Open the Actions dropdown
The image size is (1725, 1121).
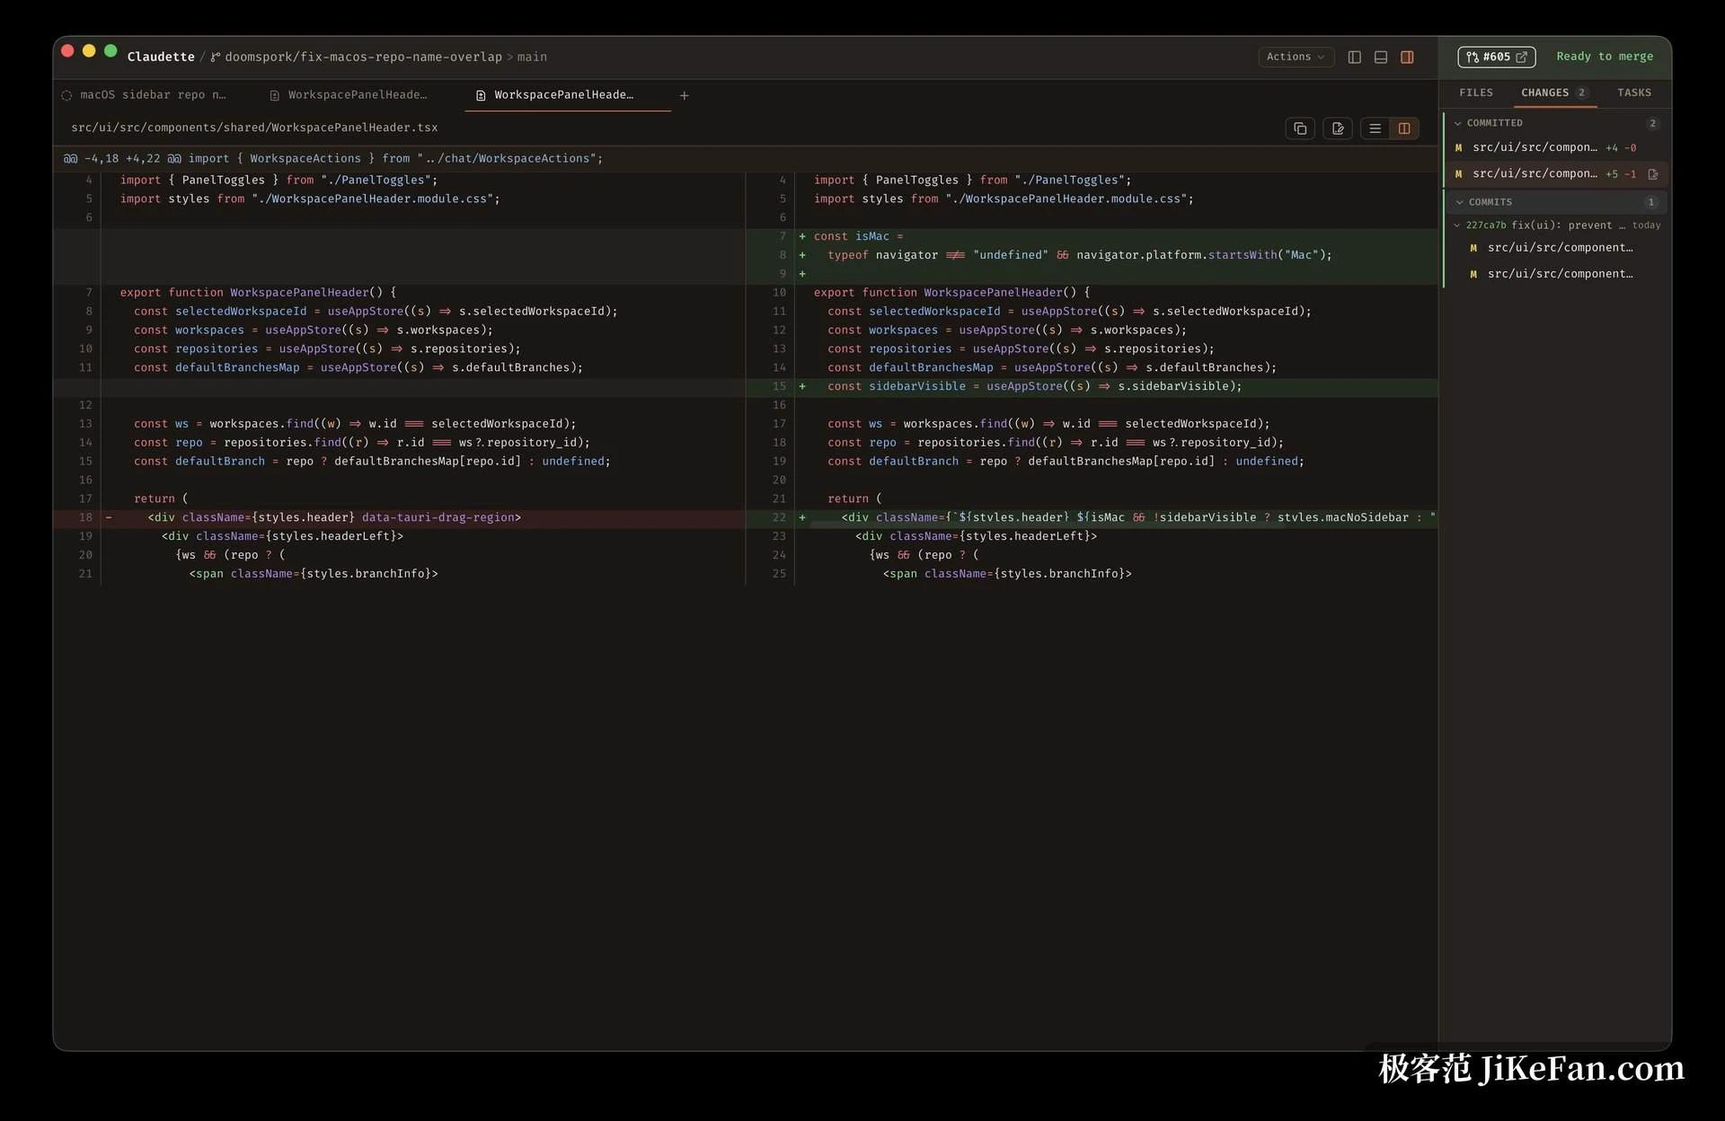pos(1296,57)
